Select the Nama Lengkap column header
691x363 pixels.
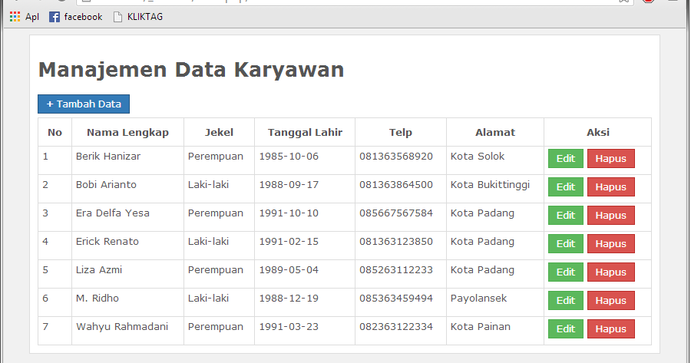coord(127,132)
